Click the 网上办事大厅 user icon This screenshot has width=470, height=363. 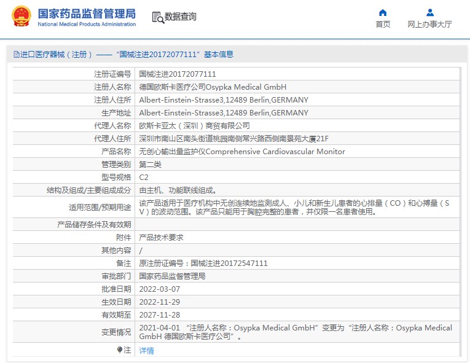[430, 12]
